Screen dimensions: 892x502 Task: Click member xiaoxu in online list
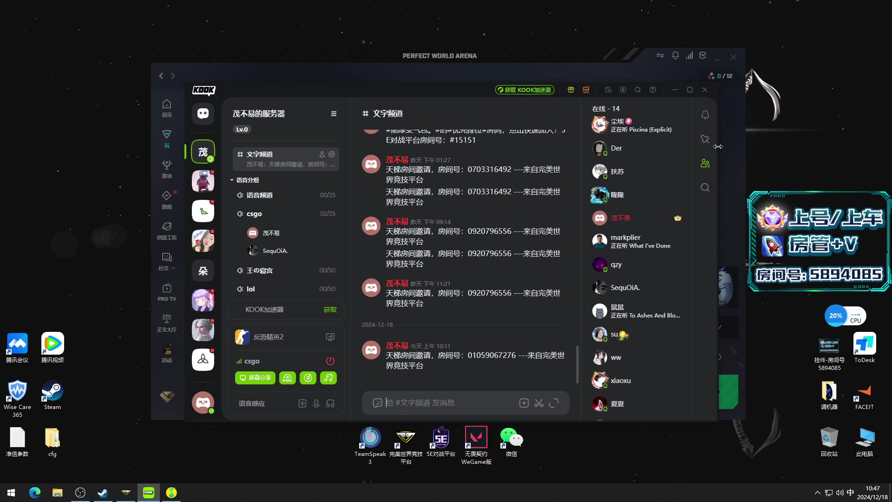(x=636, y=381)
